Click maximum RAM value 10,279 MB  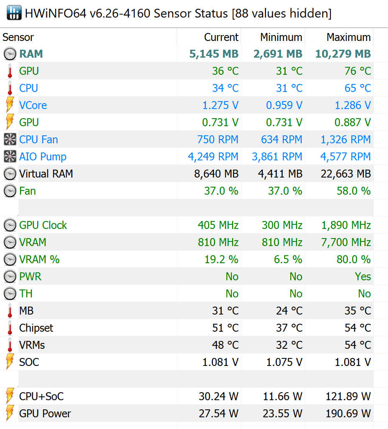point(343,54)
